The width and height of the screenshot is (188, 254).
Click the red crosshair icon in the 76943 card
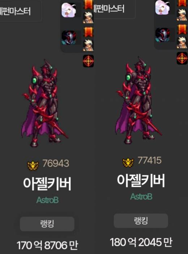pyautogui.click(x=89, y=61)
